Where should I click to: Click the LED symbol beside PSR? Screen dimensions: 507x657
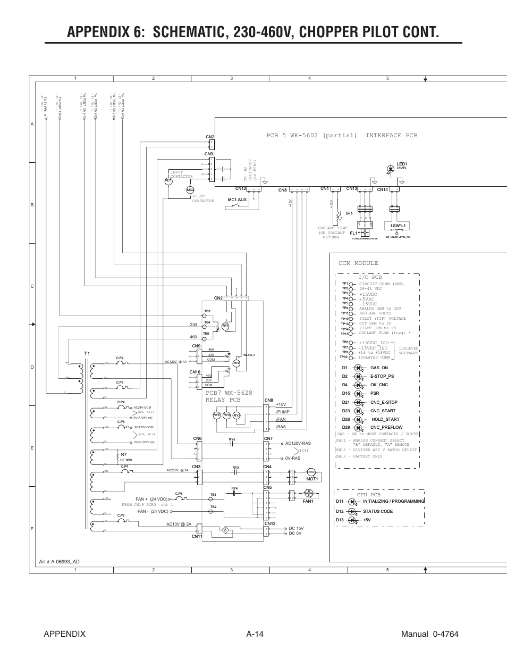(358, 393)
